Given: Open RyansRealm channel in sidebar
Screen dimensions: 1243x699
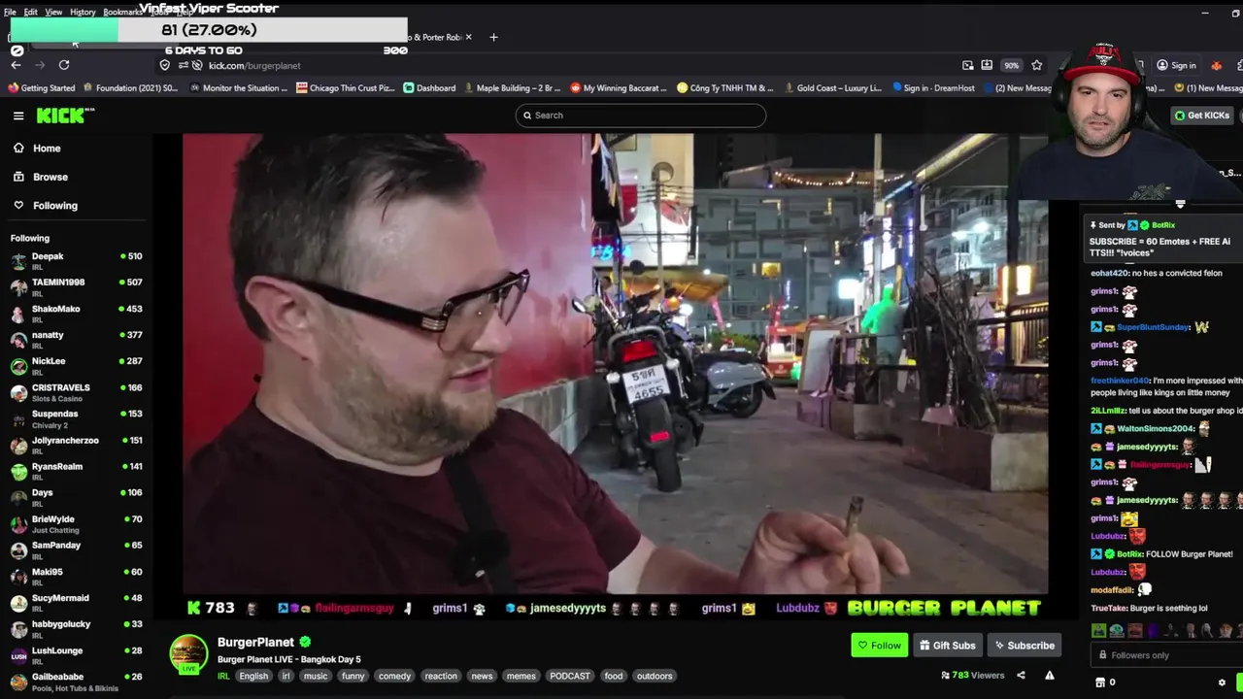Looking at the screenshot, I should pyautogui.click(x=76, y=471).
